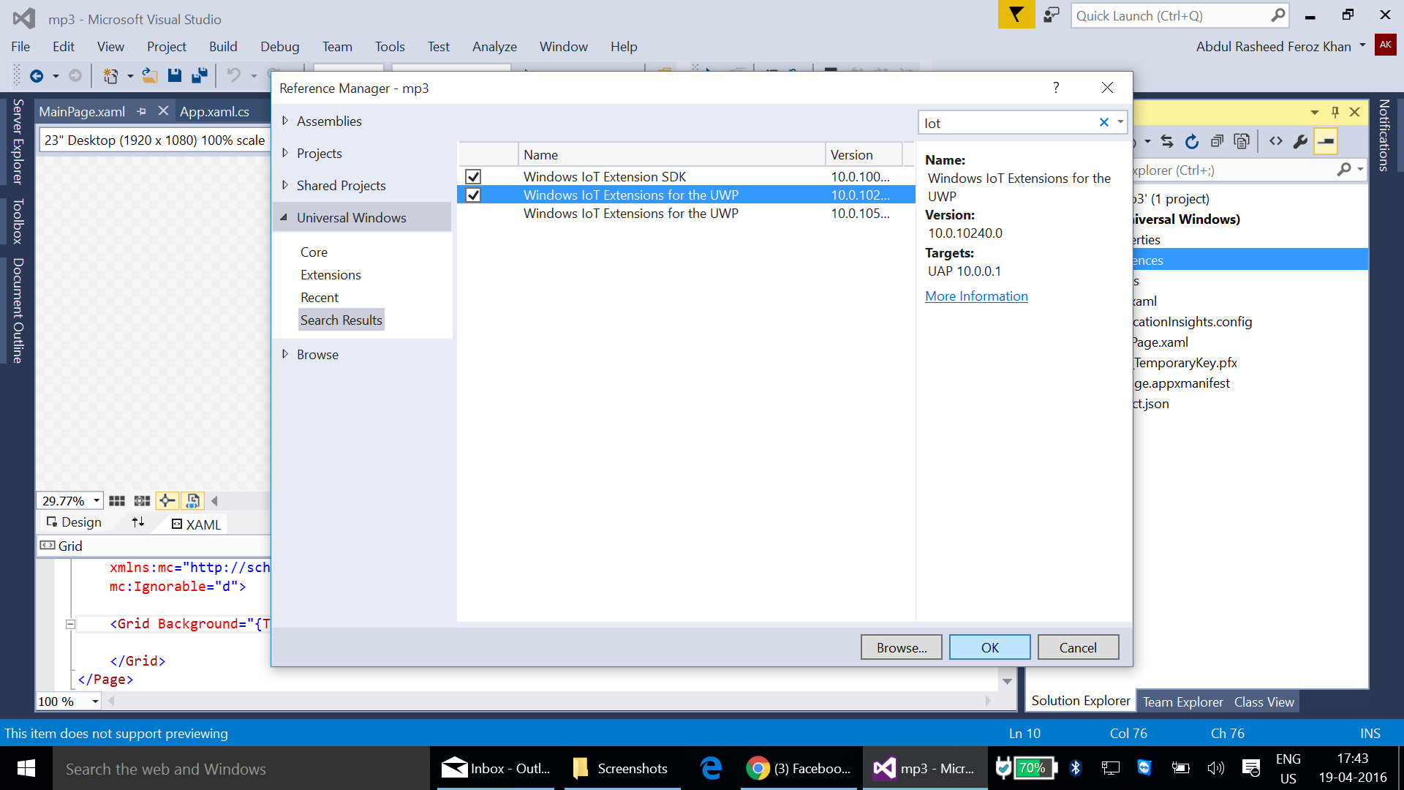Click the show snap grid icon

(117, 501)
